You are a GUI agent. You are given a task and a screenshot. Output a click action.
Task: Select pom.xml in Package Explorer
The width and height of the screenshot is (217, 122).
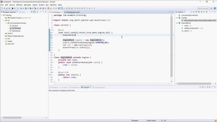click(x=11, y=44)
